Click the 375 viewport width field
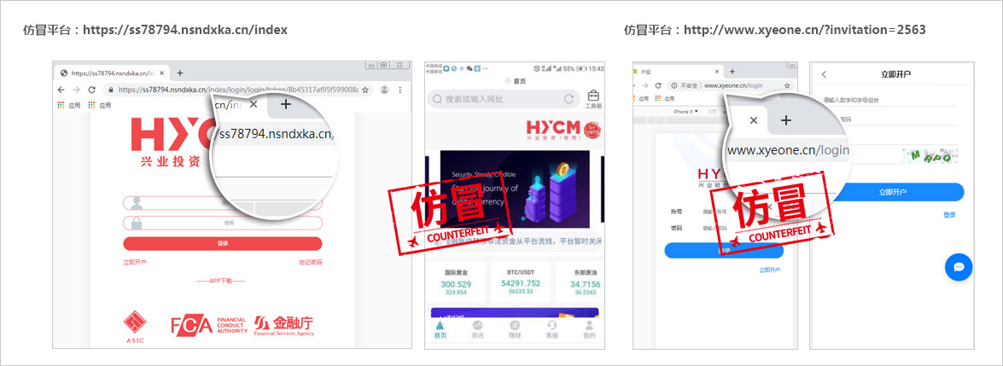Image resolution: width=1003 pixels, height=366 pixels. [712, 111]
